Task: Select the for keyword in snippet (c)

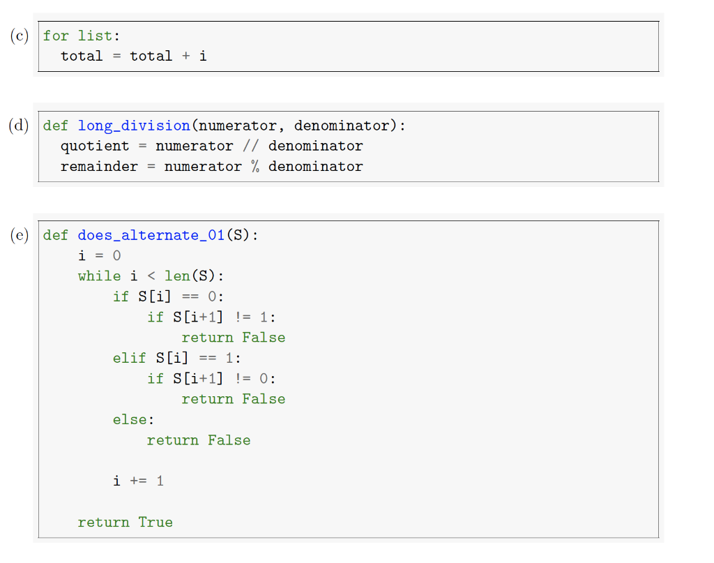Action: [56, 36]
